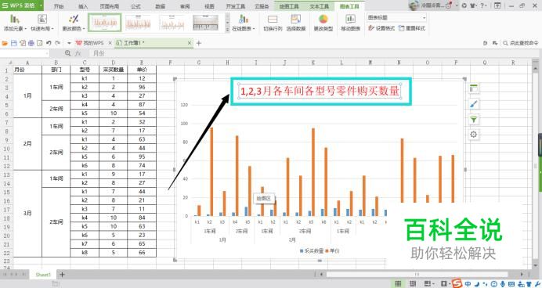This screenshot has height=288, width=542.
Task: Click the Format Selection (设置格式) button
Action: click(x=381, y=28)
